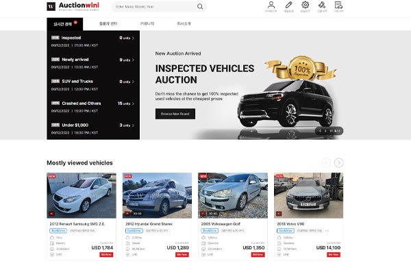Click Run&Drive tag on Renault Samsung card
Viewport: 411px width, 274px height.
(x=58, y=231)
